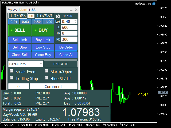Click the Comment input field
The width and height of the screenshot is (171, 128).
tap(54, 86)
